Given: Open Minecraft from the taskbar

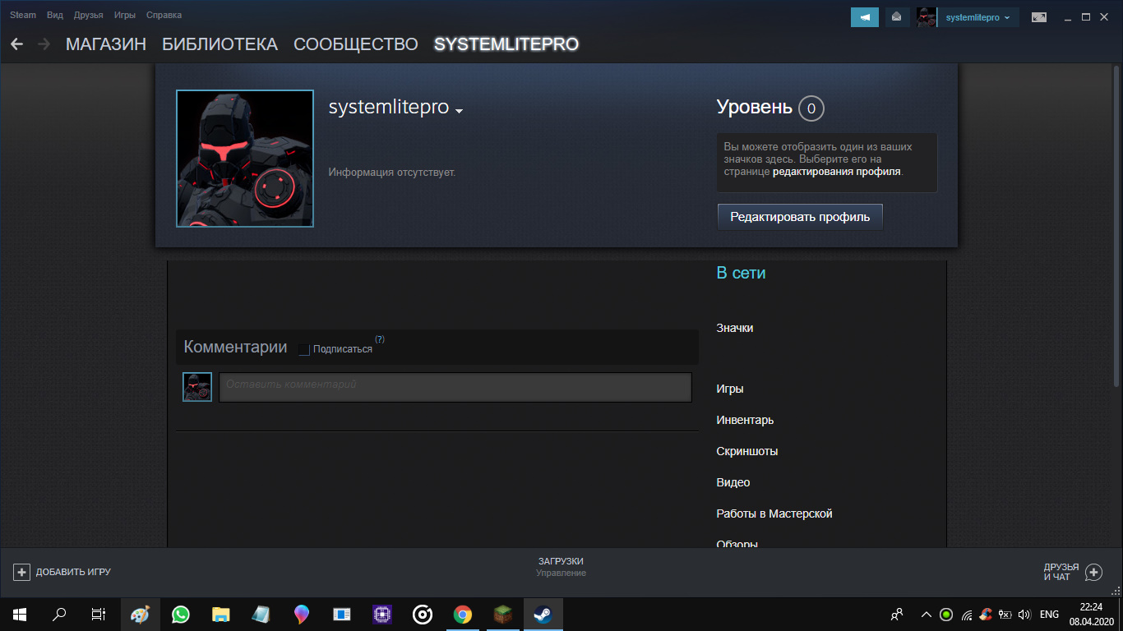Looking at the screenshot, I should [x=503, y=614].
